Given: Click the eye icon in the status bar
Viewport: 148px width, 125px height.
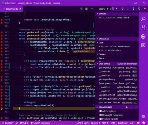Looking at the screenshot, I should [x=138, y=123].
